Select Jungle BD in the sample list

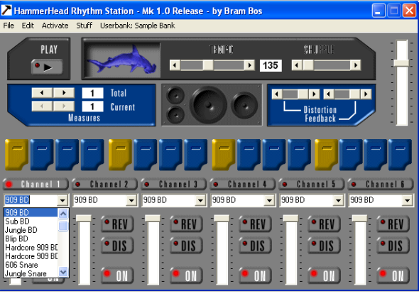click(31, 230)
